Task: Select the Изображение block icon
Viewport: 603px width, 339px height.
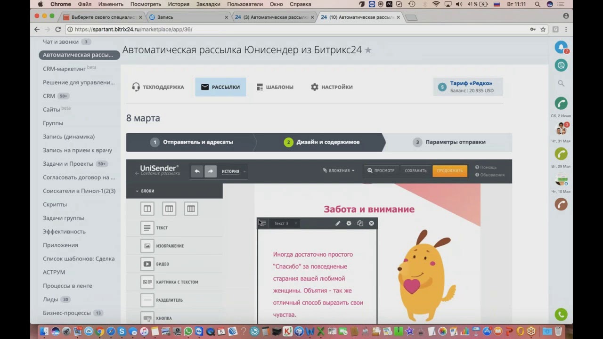Action: point(147,246)
